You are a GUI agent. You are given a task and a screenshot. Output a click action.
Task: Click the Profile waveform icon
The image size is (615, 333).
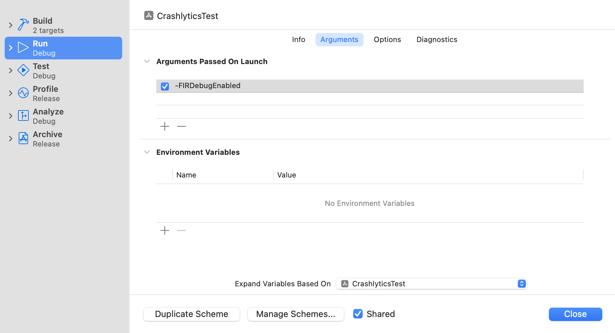pos(23,93)
